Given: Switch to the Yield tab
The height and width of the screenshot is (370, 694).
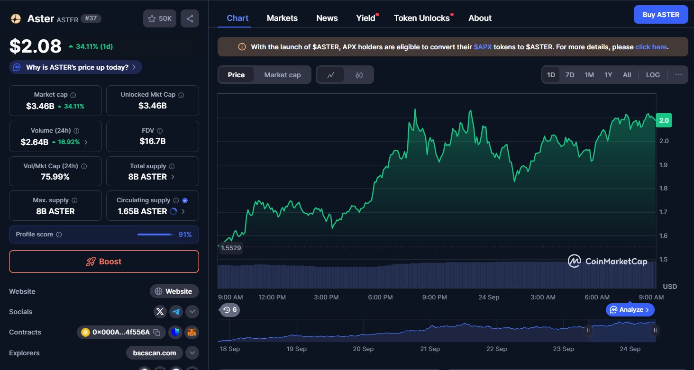Looking at the screenshot, I should 365,18.
